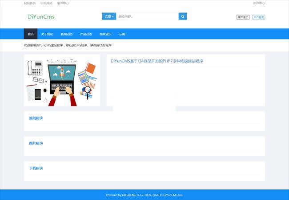289x200 pixels.
Task: Open 产品动态 navigation item
Action: coord(86,34)
